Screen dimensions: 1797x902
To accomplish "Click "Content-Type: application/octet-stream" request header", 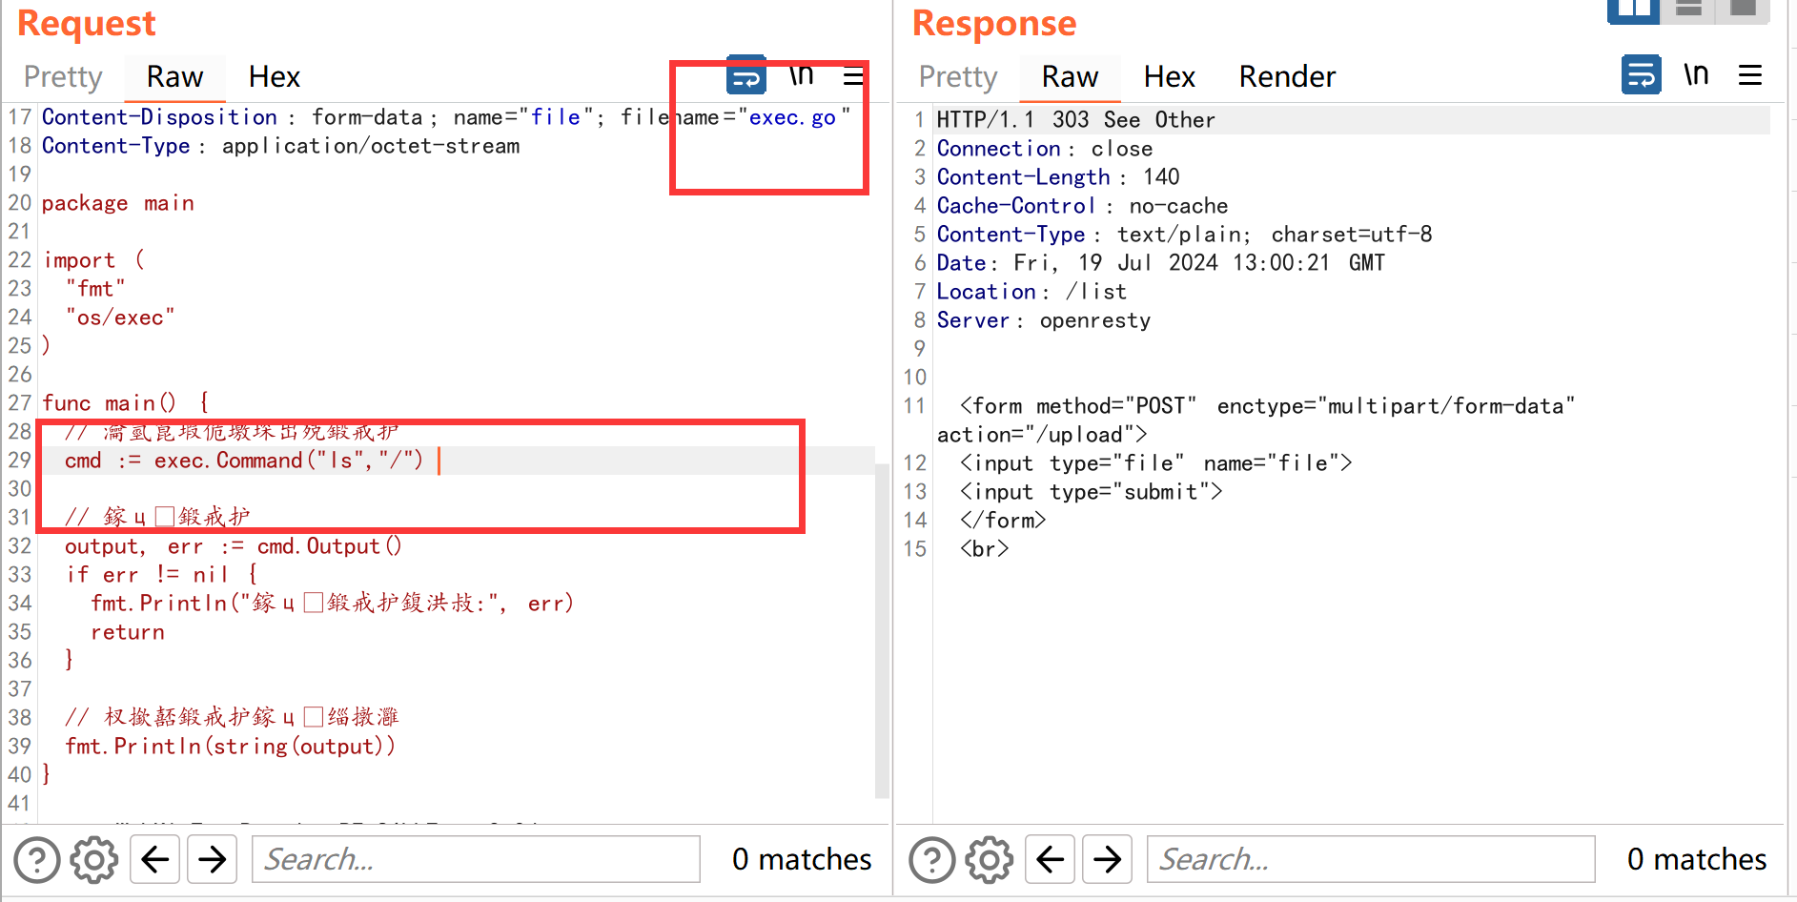I will [x=281, y=146].
